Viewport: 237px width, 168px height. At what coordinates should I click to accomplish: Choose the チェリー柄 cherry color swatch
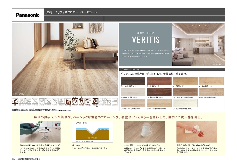159,81
